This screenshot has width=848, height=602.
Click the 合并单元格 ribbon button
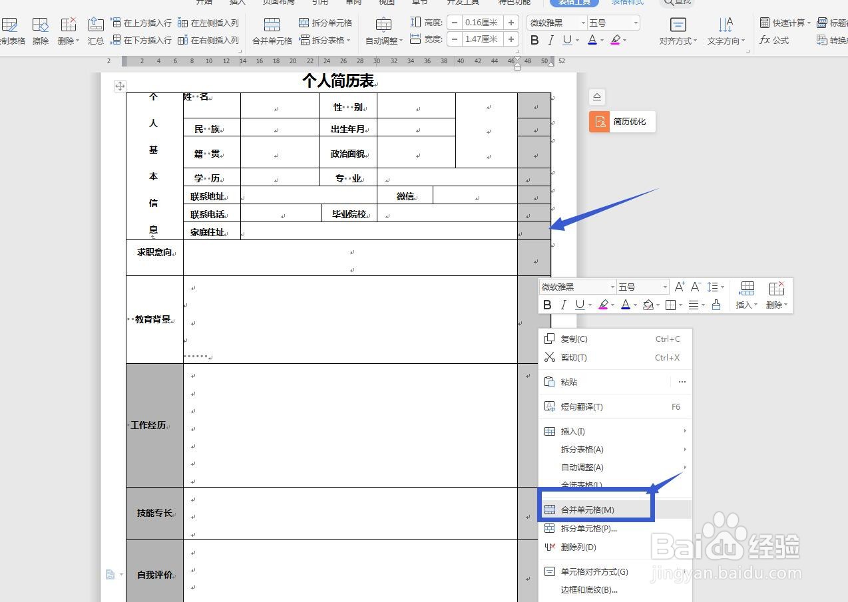point(272,31)
